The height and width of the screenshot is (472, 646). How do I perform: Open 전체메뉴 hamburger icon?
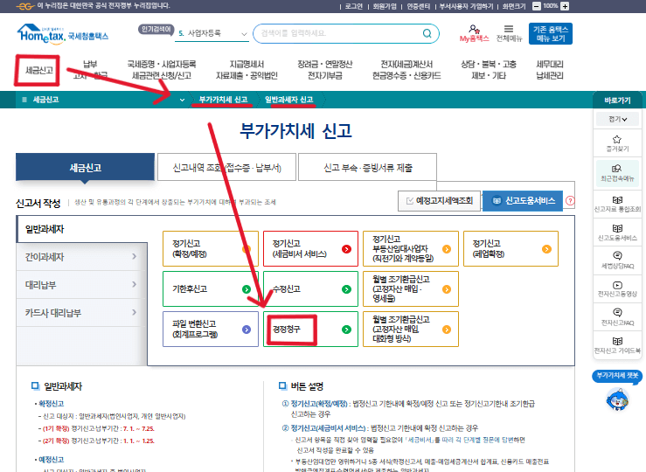(x=509, y=29)
